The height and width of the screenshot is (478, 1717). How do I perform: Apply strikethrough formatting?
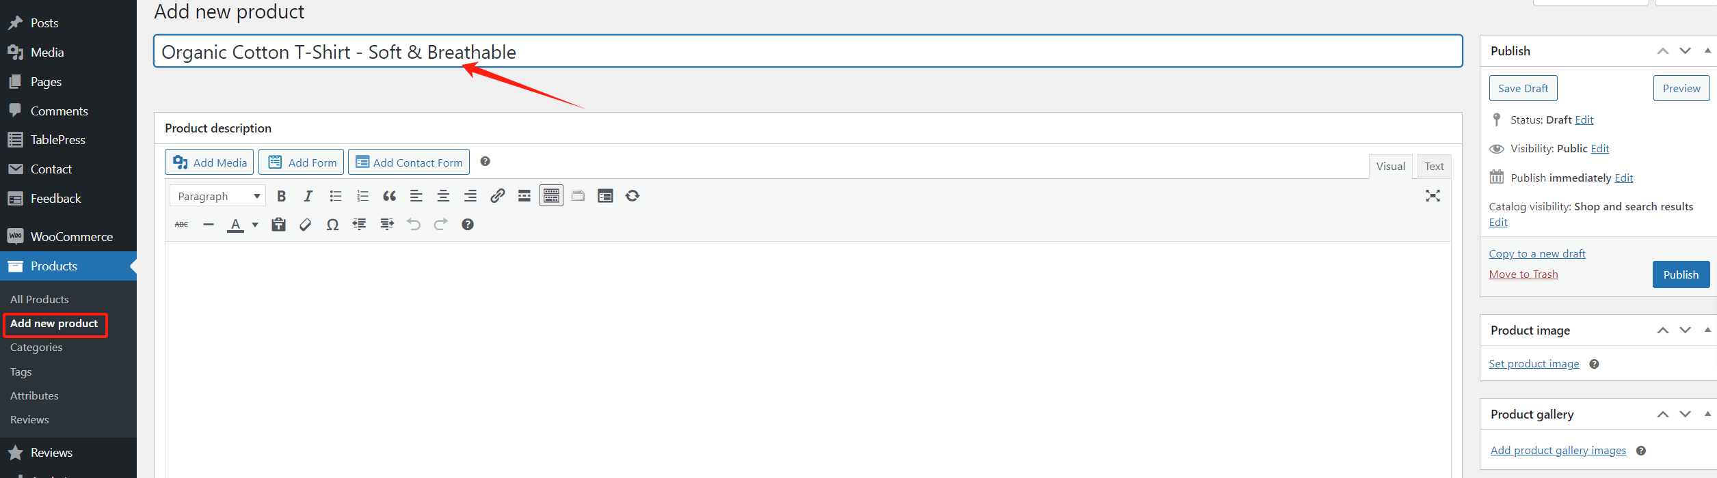coord(181,225)
